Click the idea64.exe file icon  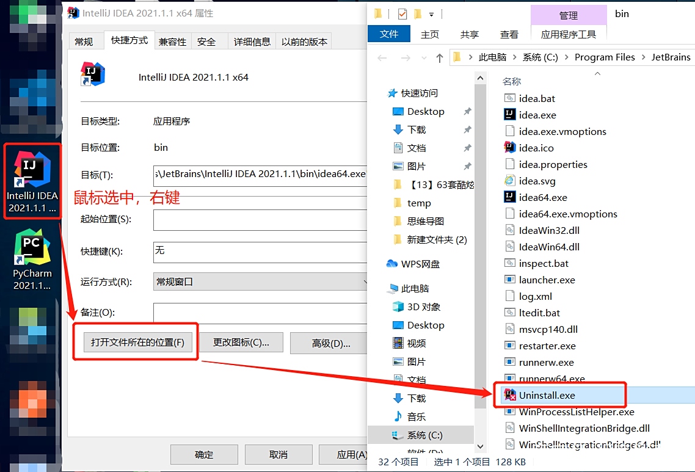(x=510, y=197)
